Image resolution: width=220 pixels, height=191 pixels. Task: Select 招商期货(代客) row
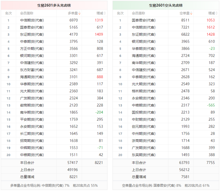coord(54,141)
